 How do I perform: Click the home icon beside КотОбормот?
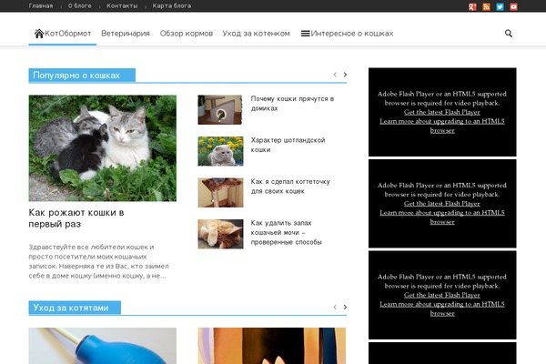tap(39, 34)
